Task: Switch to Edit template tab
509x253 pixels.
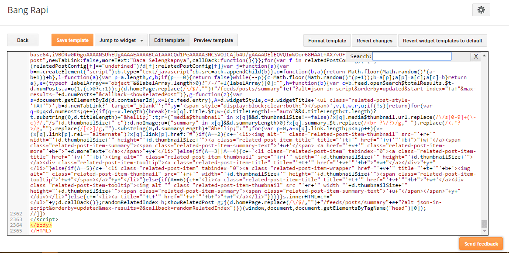Action: [x=169, y=40]
